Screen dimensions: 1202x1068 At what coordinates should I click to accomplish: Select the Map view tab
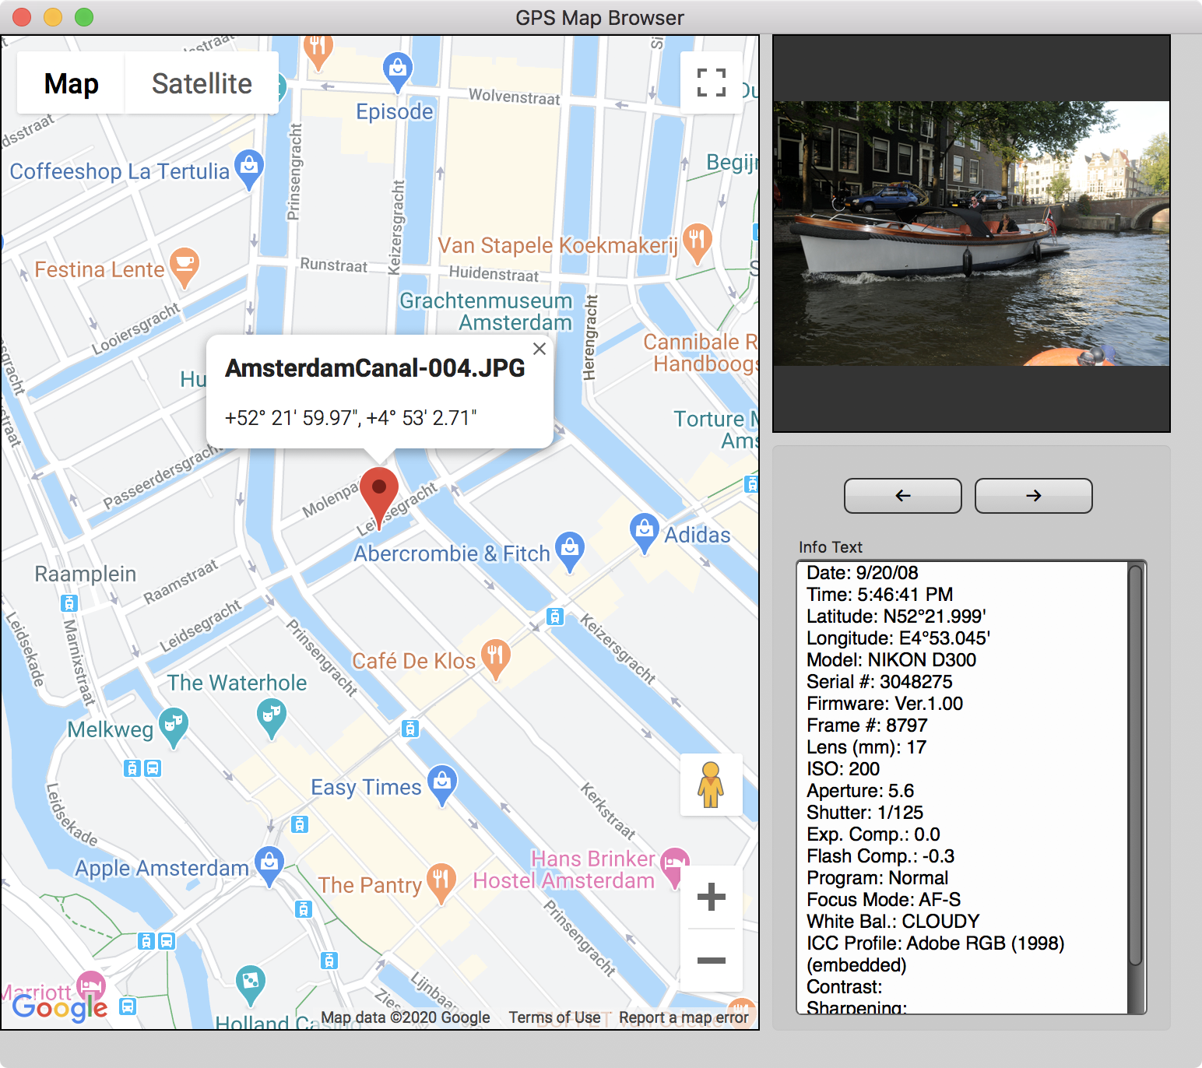pos(71,83)
